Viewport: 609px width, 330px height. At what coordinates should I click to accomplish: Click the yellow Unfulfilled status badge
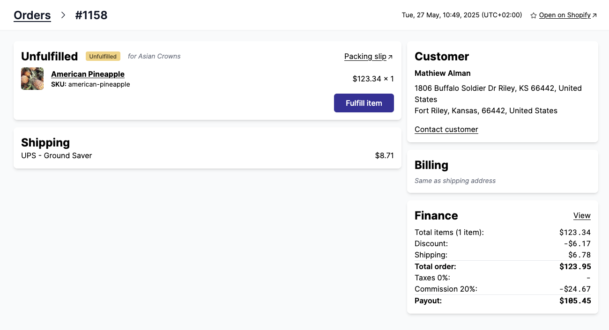tap(103, 56)
